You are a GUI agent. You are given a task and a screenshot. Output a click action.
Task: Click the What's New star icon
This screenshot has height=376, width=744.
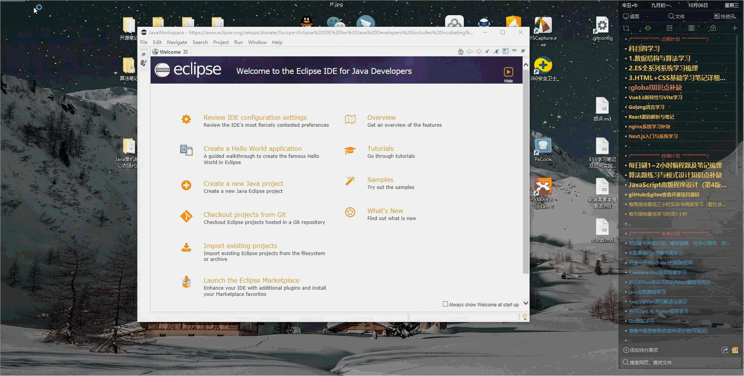[350, 212]
